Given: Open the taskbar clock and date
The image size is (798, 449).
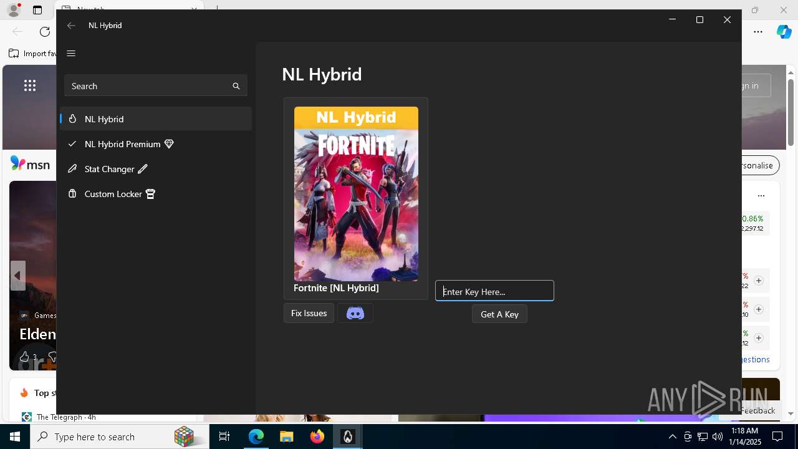Looking at the screenshot, I should 744,437.
